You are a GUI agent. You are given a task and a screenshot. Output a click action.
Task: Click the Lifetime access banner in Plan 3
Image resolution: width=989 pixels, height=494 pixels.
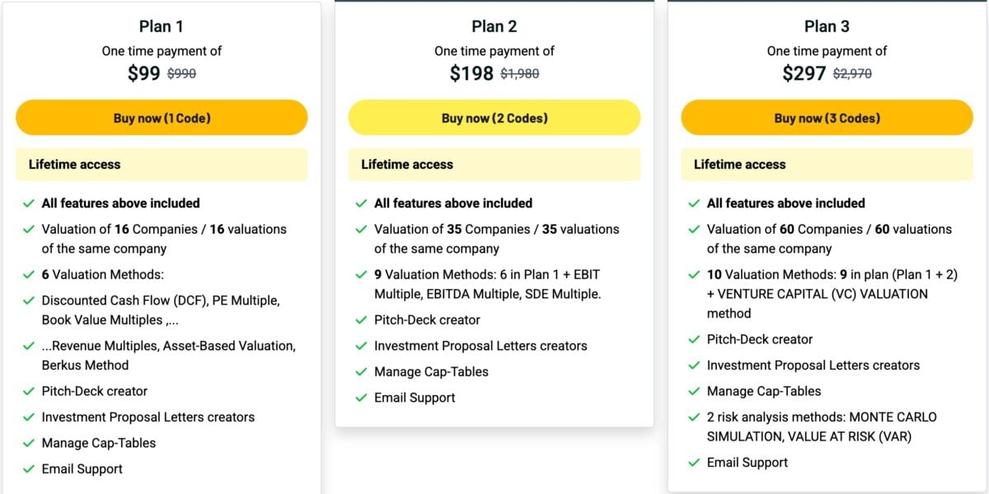click(x=827, y=165)
